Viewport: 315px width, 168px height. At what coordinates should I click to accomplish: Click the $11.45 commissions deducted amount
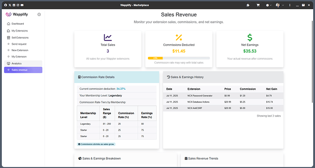(x=179, y=51)
